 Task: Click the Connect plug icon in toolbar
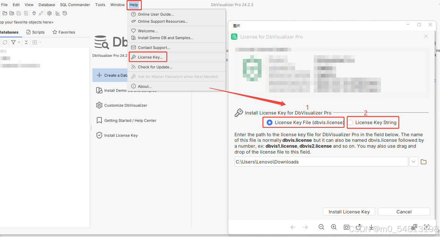click(x=34, y=13)
